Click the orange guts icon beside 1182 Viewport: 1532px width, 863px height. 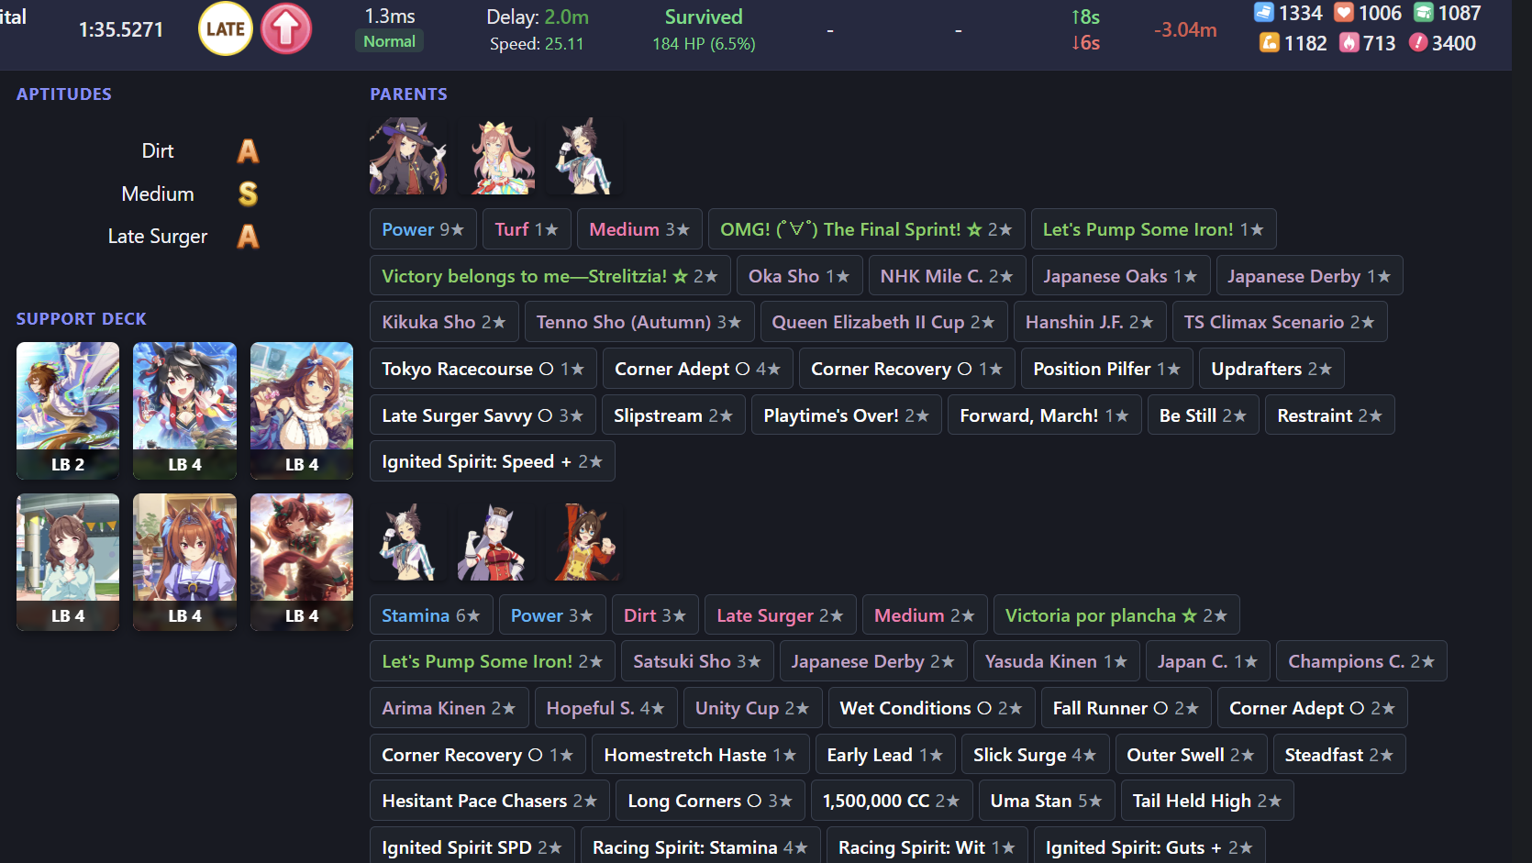1270,42
